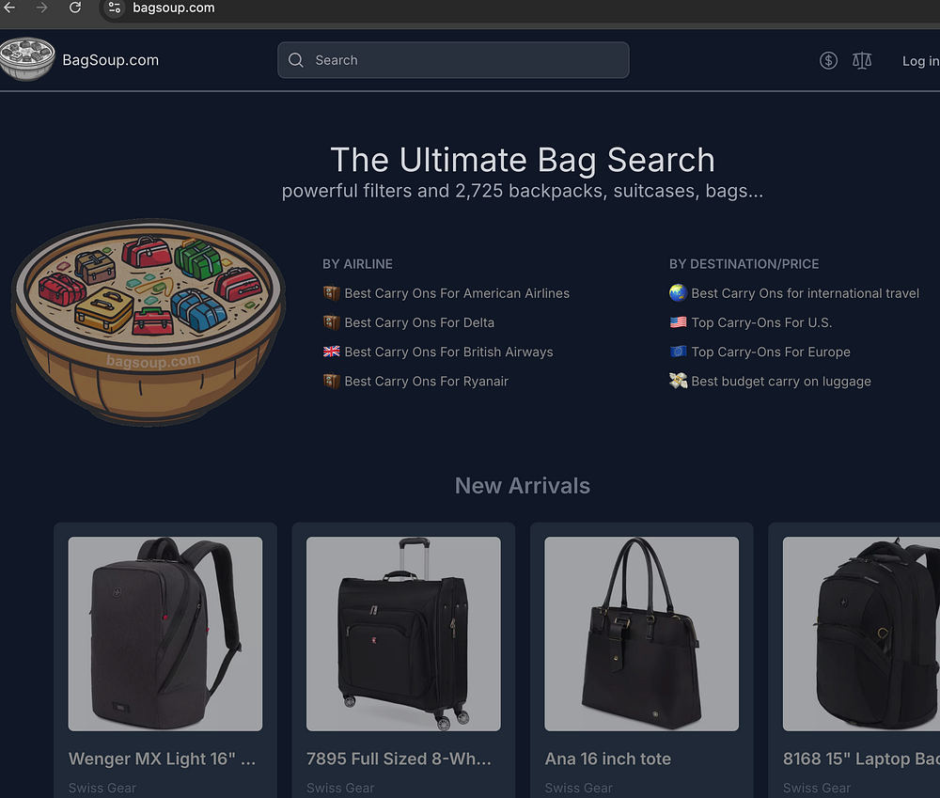
Task: View the Ana 16 inch tote image
Action: pyautogui.click(x=641, y=634)
